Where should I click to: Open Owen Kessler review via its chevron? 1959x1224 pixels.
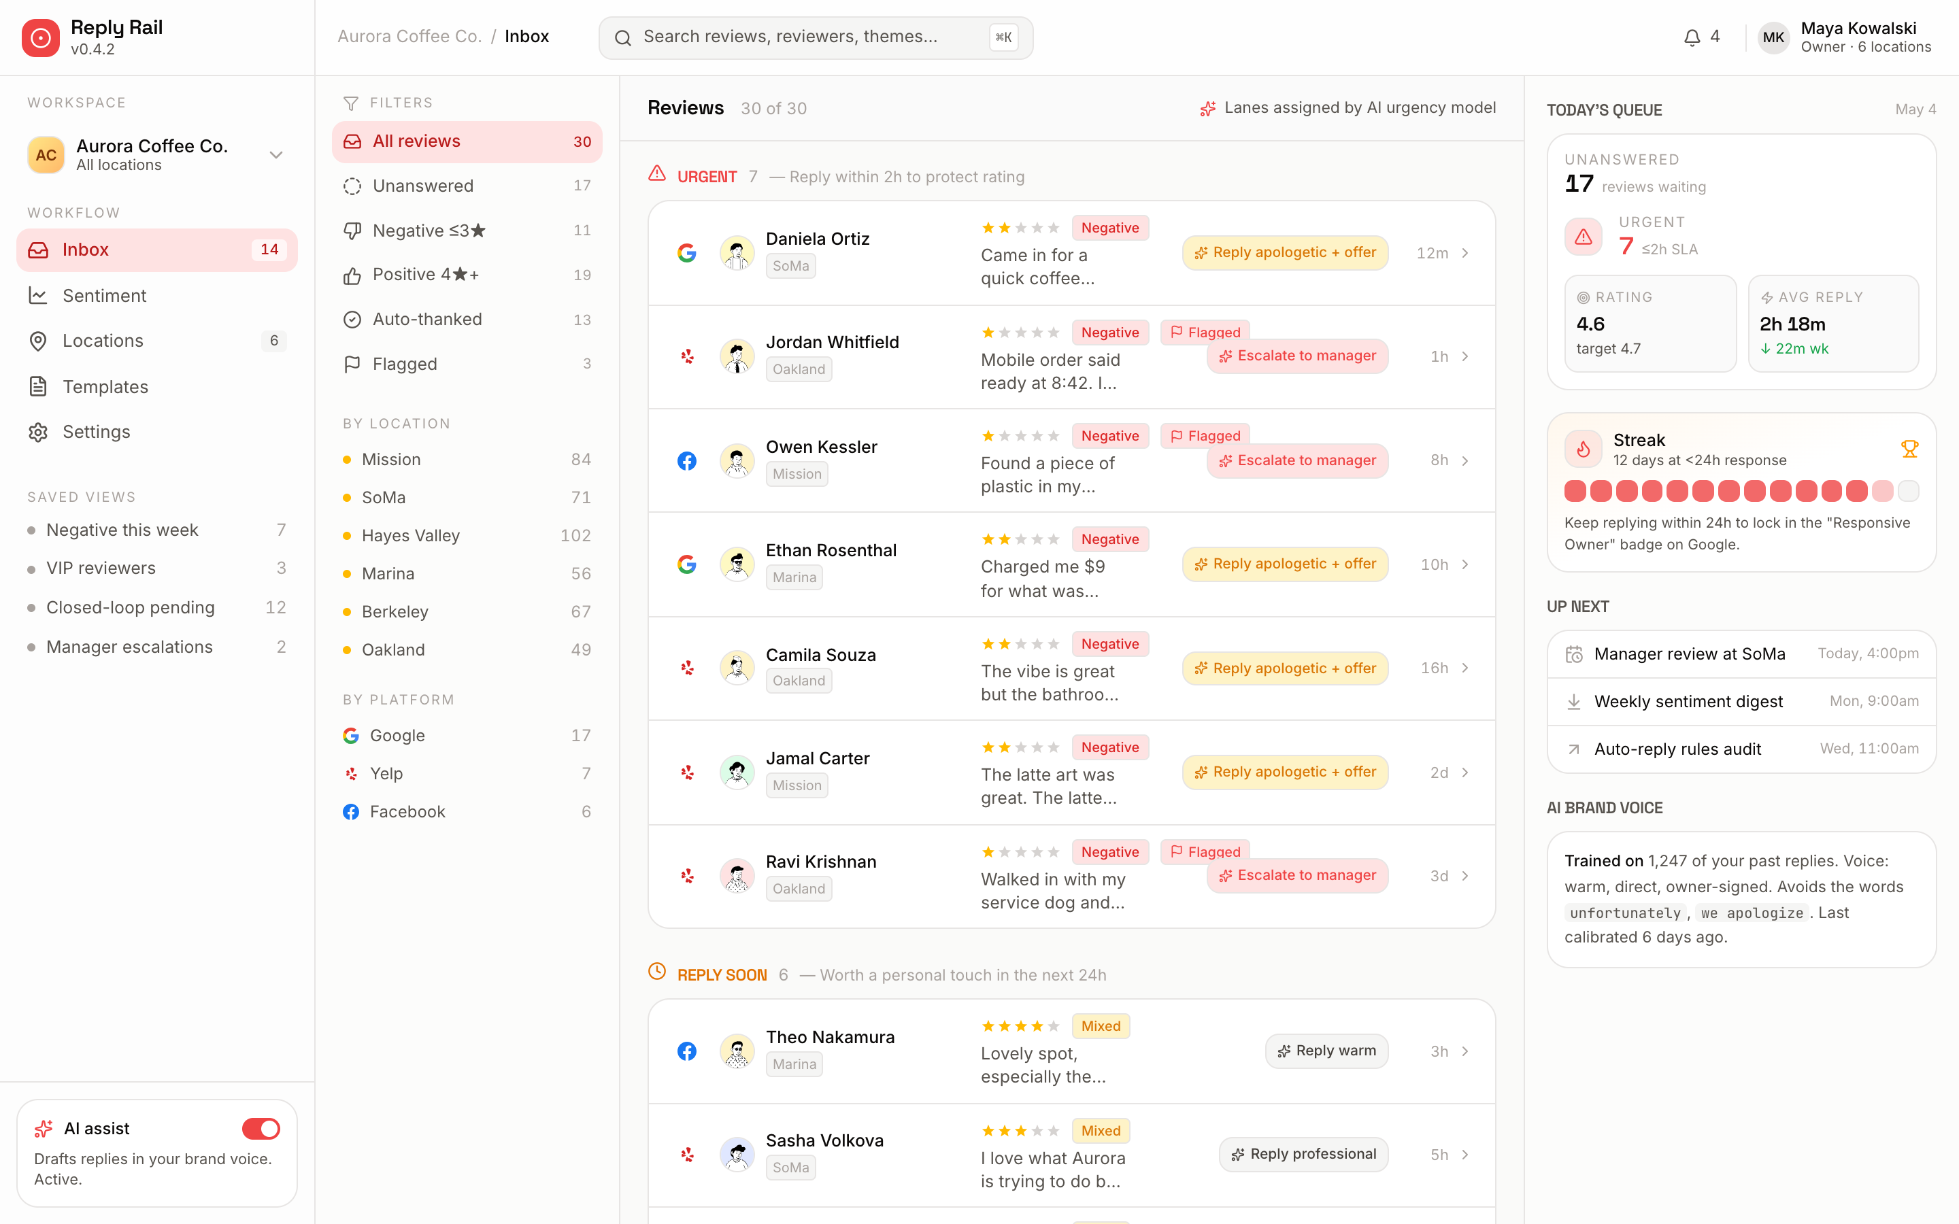[1465, 460]
